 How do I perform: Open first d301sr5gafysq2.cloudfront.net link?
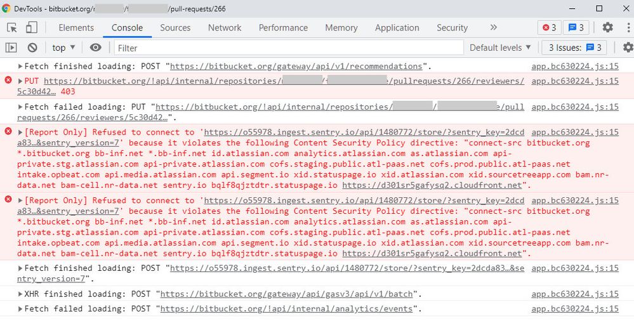click(x=432, y=186)
